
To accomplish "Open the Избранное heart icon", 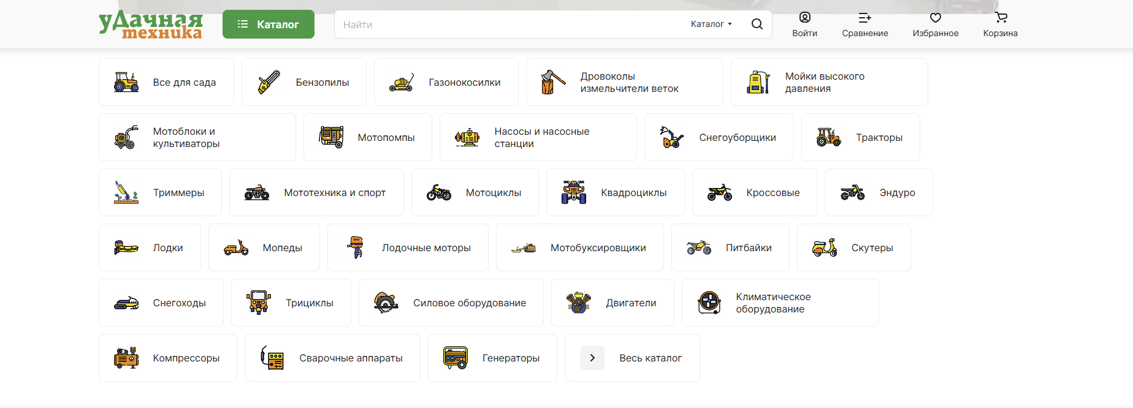I will click(x=936, y=18).
